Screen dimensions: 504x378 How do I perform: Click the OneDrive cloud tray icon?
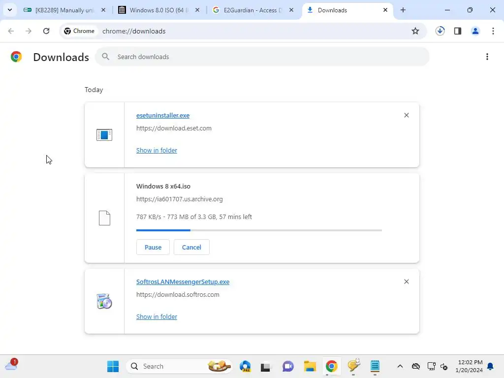point(415,366)
